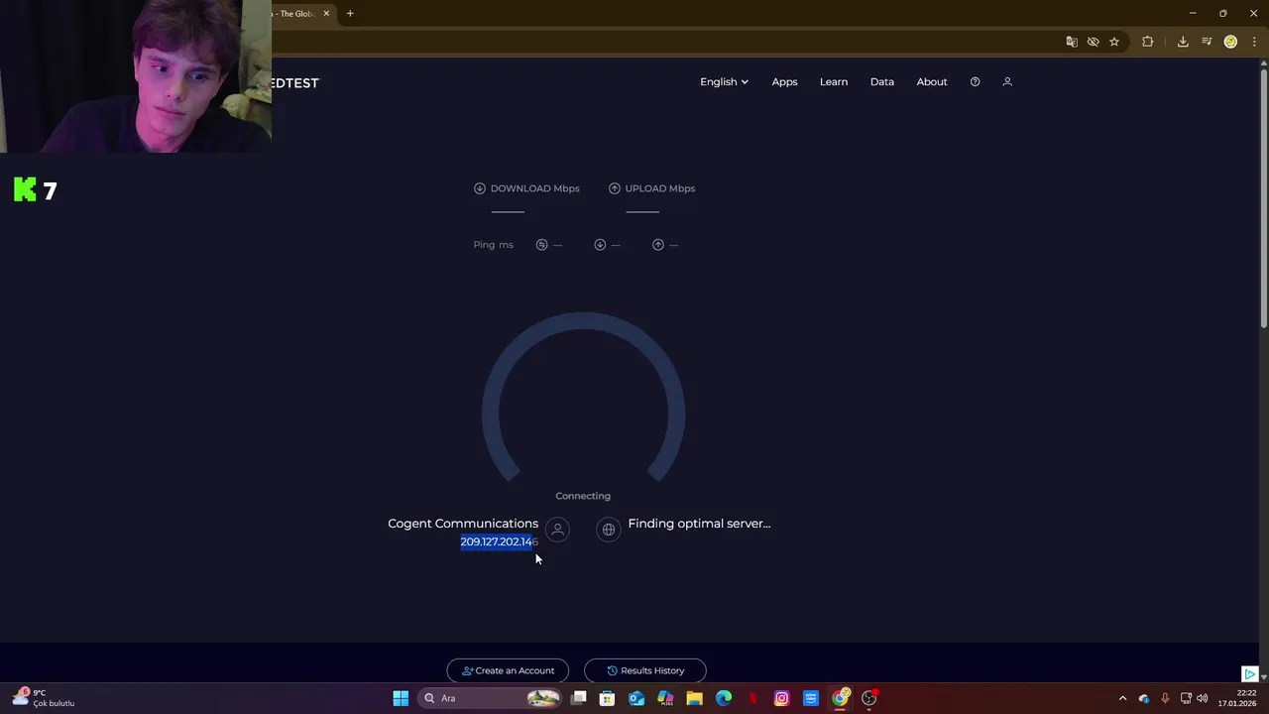Open the weather widget showing 9°C
Viewport: 1269px width, 714px height.
pyautogui.click(x=44, y=698)
